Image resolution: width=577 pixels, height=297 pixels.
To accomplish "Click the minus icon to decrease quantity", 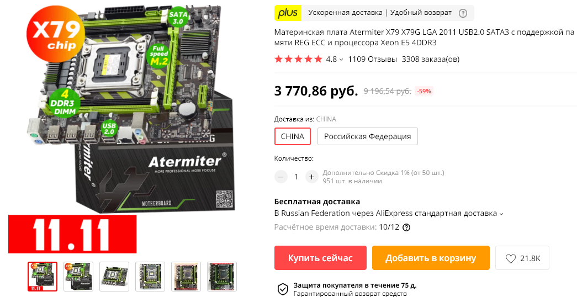I will click(281, 177).
